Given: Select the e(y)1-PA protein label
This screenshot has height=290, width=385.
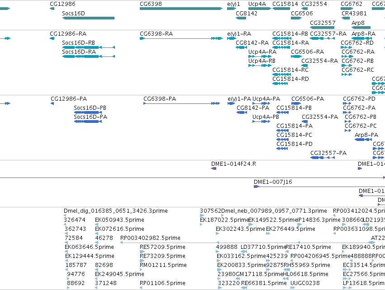Looking at the screenshot, I should click(239, 99).
